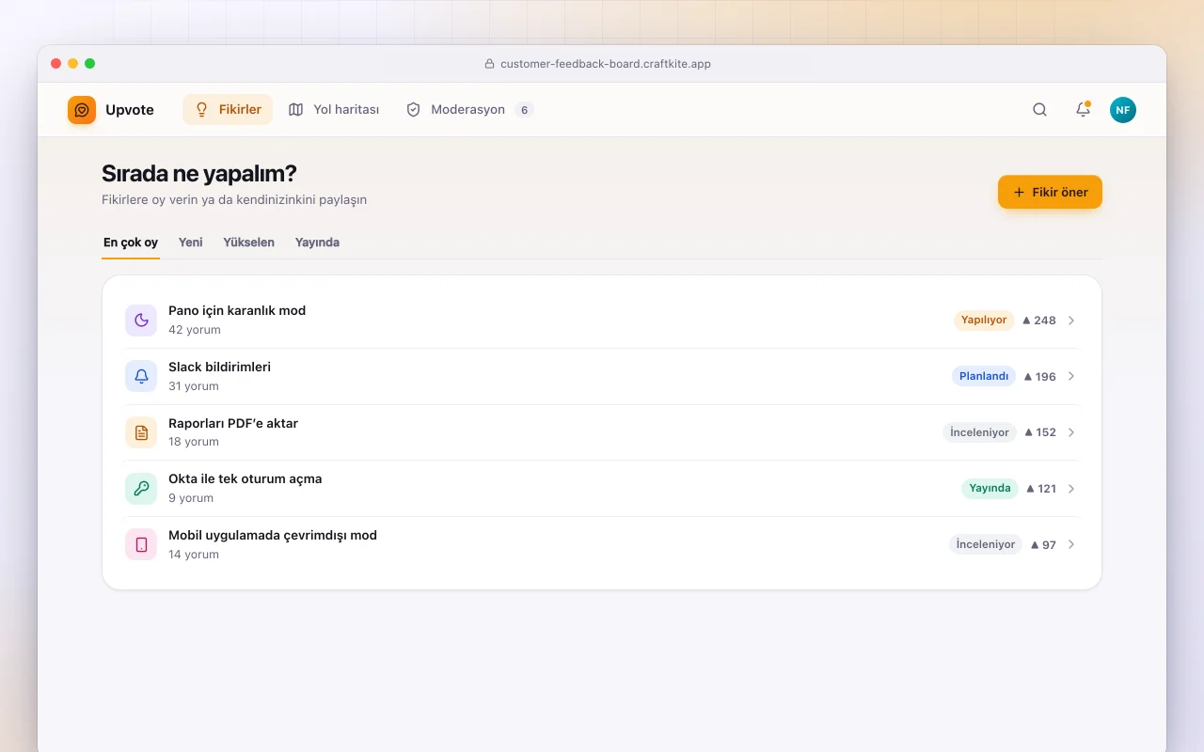Go to the Fikirler nav tab
This screenshot has height=752, width=1204.
[228, 110]
